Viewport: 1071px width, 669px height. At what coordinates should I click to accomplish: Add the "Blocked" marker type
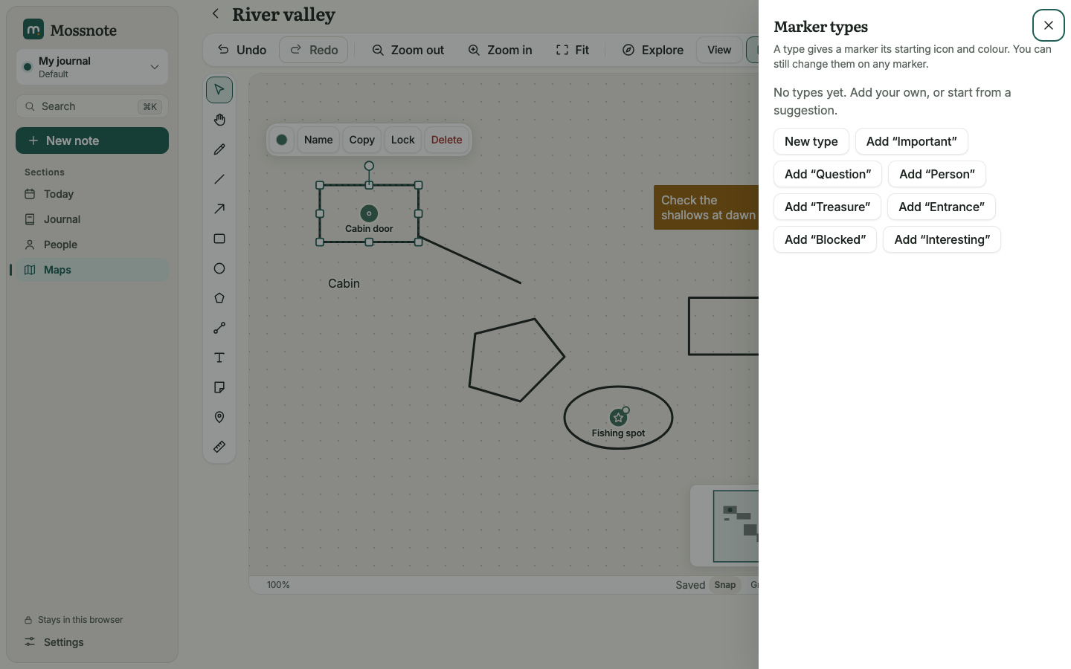click(826, 239)
